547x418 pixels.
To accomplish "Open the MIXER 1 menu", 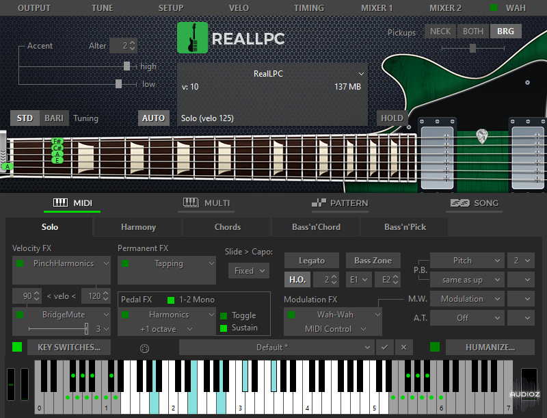I will [x=377, y=8].
